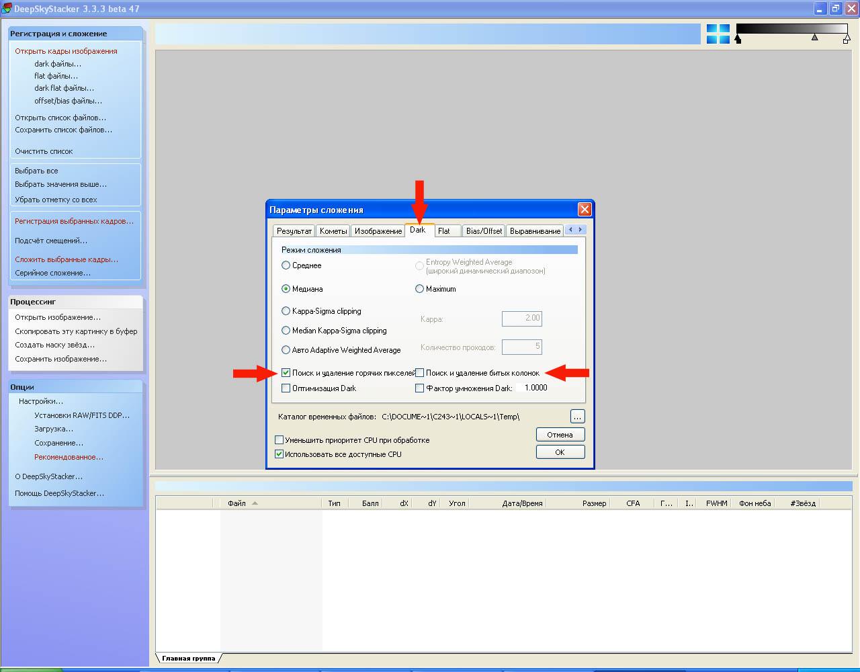This screenshot has height=672, width=860.
Task: Disable Поиск и удаление горячих пикселей checkbox
Action: [x=286, y=373]
